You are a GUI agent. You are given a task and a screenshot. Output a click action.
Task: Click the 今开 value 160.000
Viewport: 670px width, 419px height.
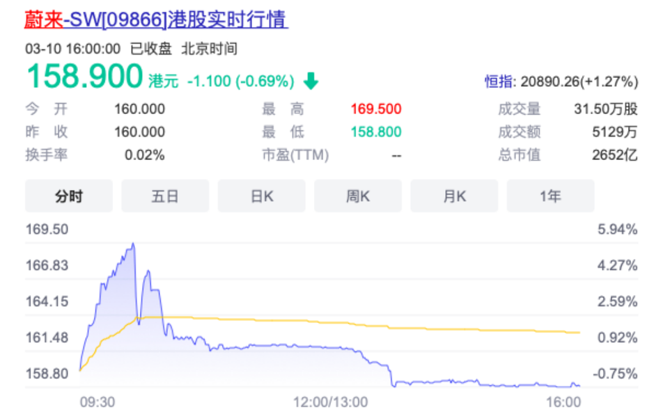140,109
